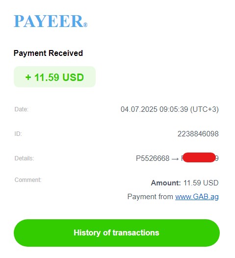Image resolution: width=235 pixels, height=258 pixels.
Task: Click the Date: label
Action: click(x=22, y=109)
